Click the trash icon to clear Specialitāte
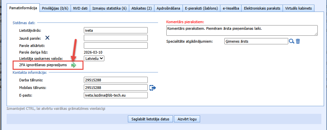The image size is (327, 130). (x=298, y=41)
